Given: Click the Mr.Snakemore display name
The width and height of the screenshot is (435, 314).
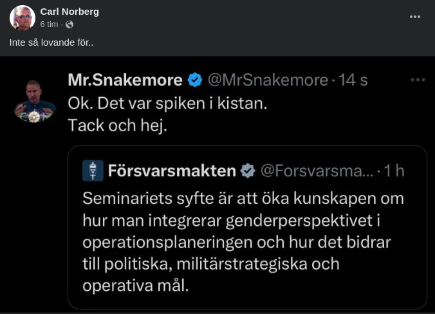Looking at the screenshot, I should [x=125, y=80].
